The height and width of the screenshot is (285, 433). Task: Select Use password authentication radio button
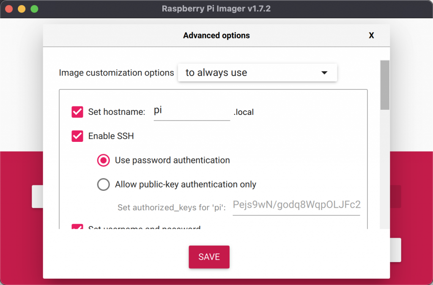pyautogui.click(x=104, y=160)
